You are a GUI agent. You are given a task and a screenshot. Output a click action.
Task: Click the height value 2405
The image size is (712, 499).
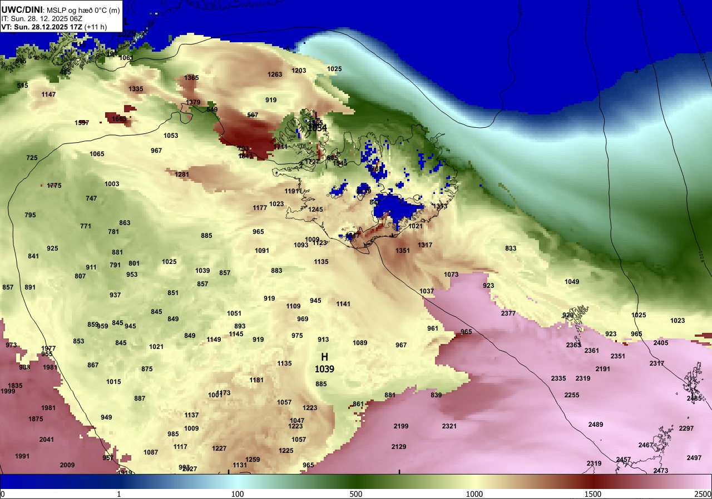click(x=661, y=343)
